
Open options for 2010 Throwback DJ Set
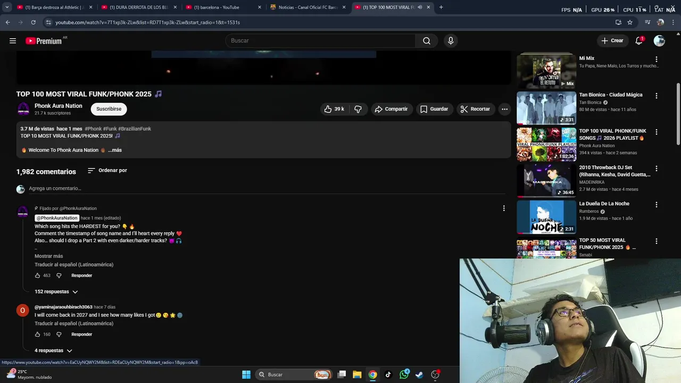656,169
